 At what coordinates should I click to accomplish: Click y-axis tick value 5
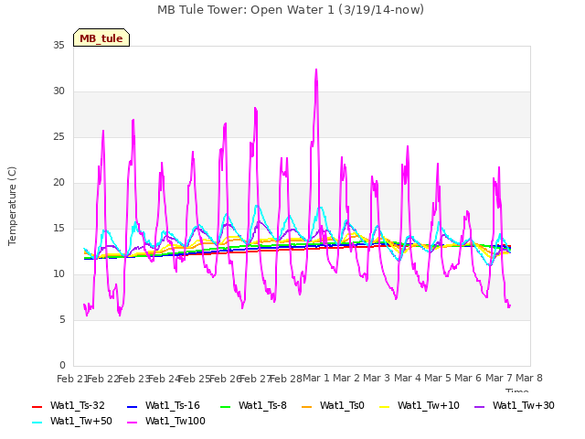coord(62,320)
